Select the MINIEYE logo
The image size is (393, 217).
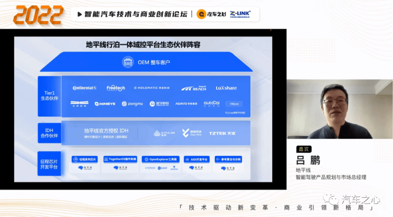click(x=105, y=104)
